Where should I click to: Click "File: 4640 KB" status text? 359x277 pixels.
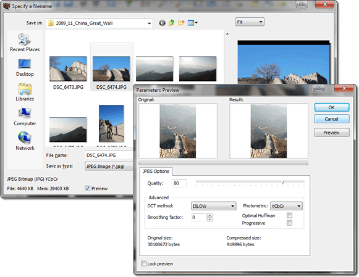click(20, 189)
